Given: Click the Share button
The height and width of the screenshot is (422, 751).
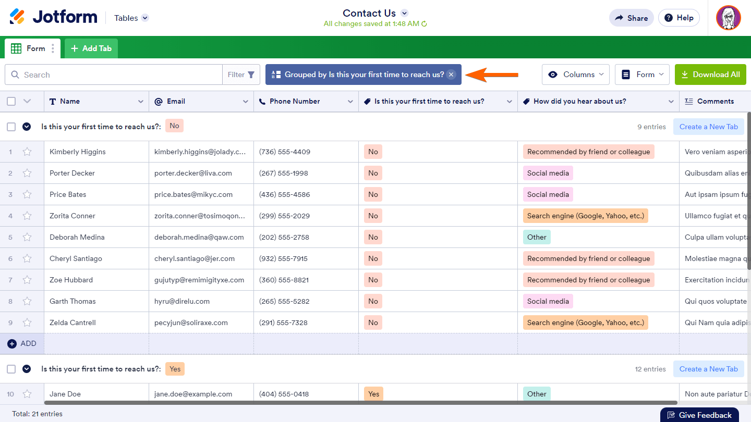Looking at the screenshot, I should point(631,18).
